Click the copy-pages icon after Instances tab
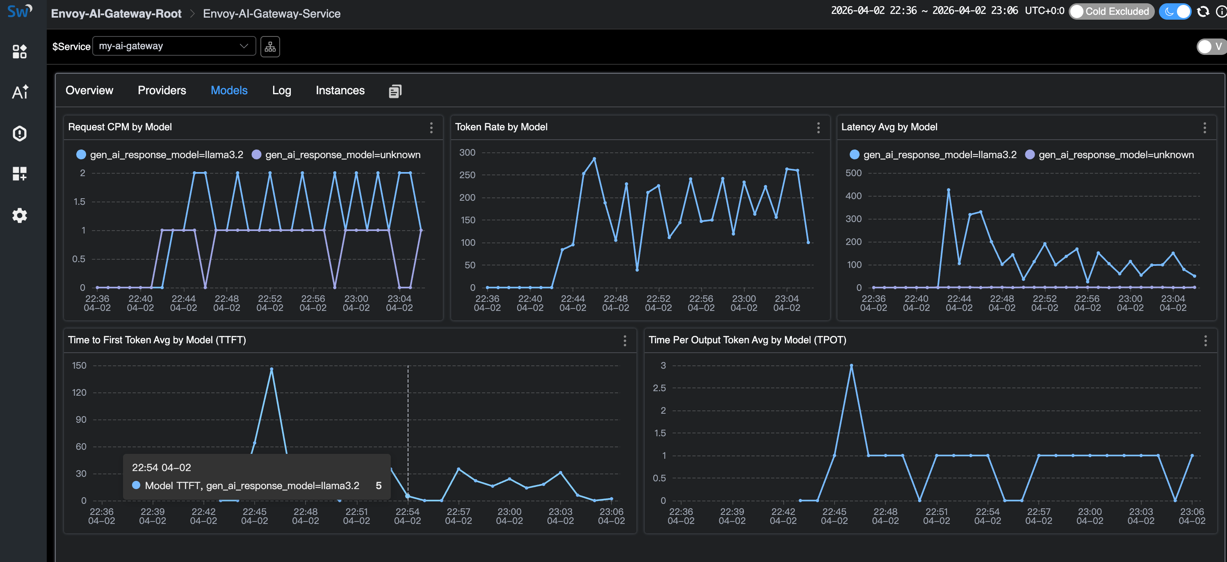Screen dimensions: 1227x562 click(x=395, y=91)
